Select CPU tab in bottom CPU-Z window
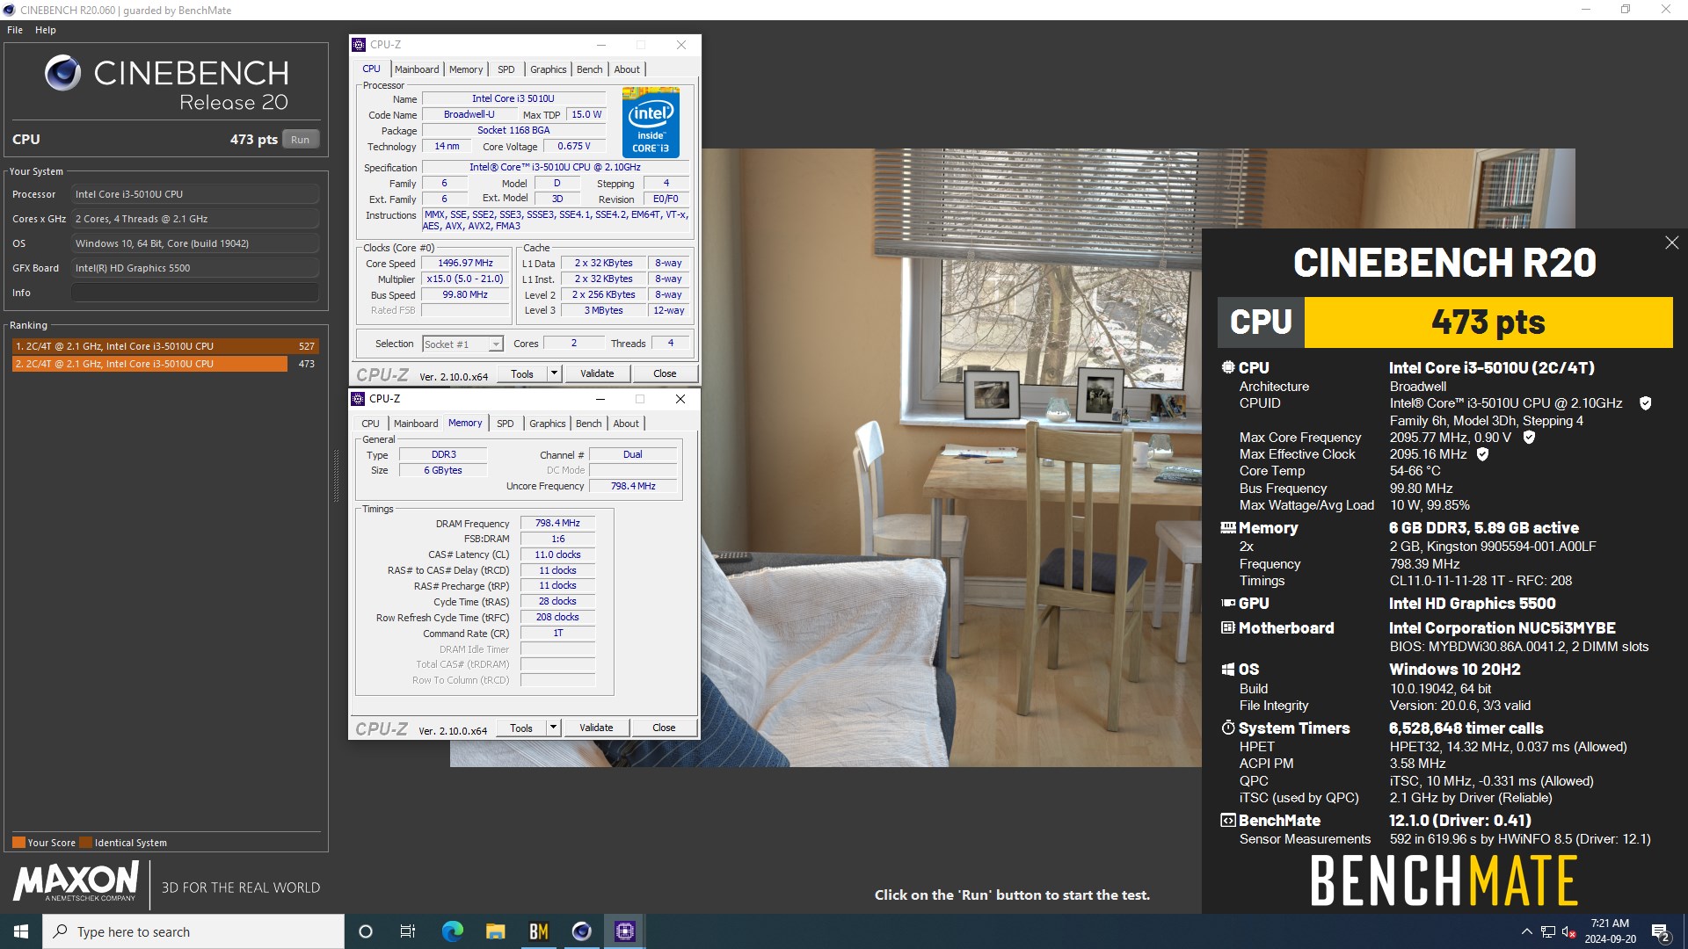 click(x=371, y=424)
